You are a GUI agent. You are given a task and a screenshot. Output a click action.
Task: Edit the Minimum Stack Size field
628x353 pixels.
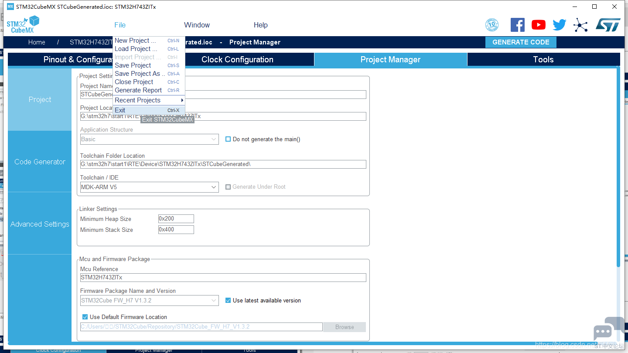tap(176, 230)
